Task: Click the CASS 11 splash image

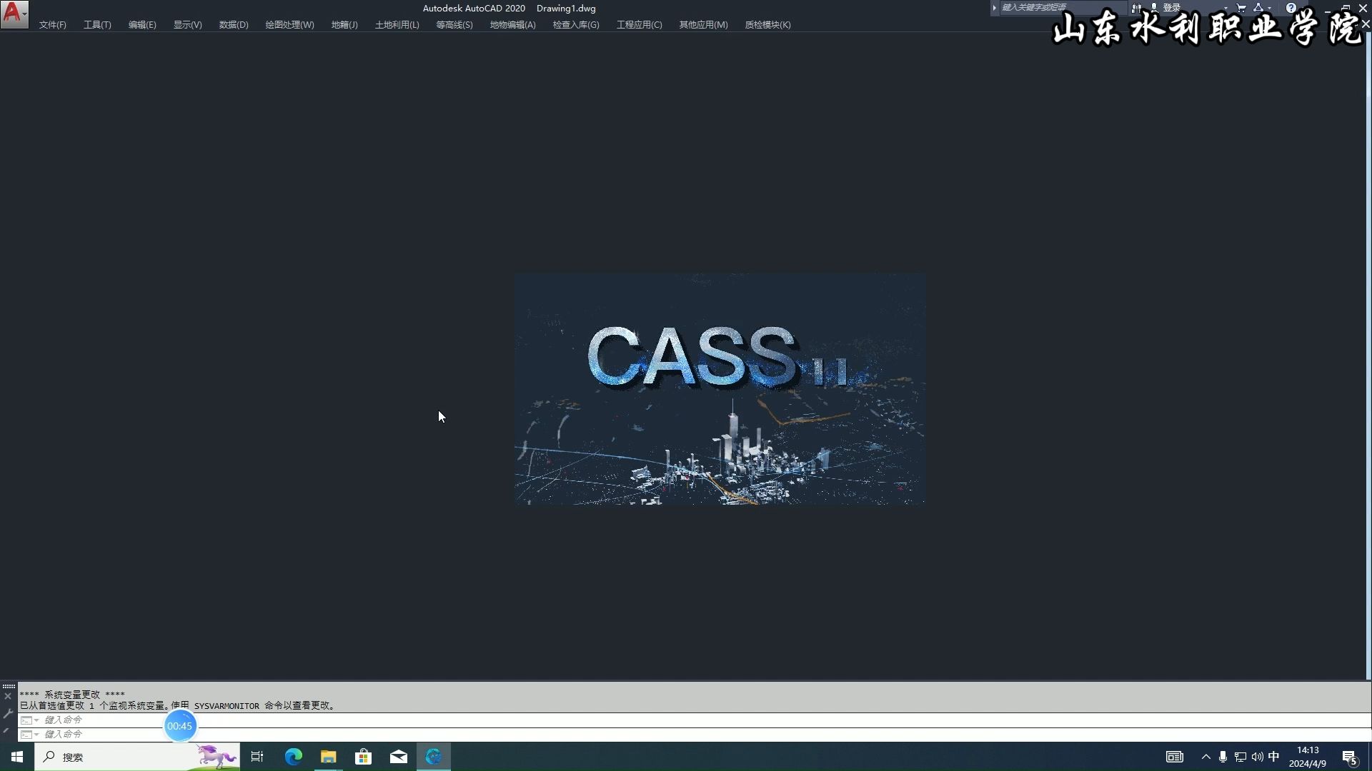Action: coord(720,389)
